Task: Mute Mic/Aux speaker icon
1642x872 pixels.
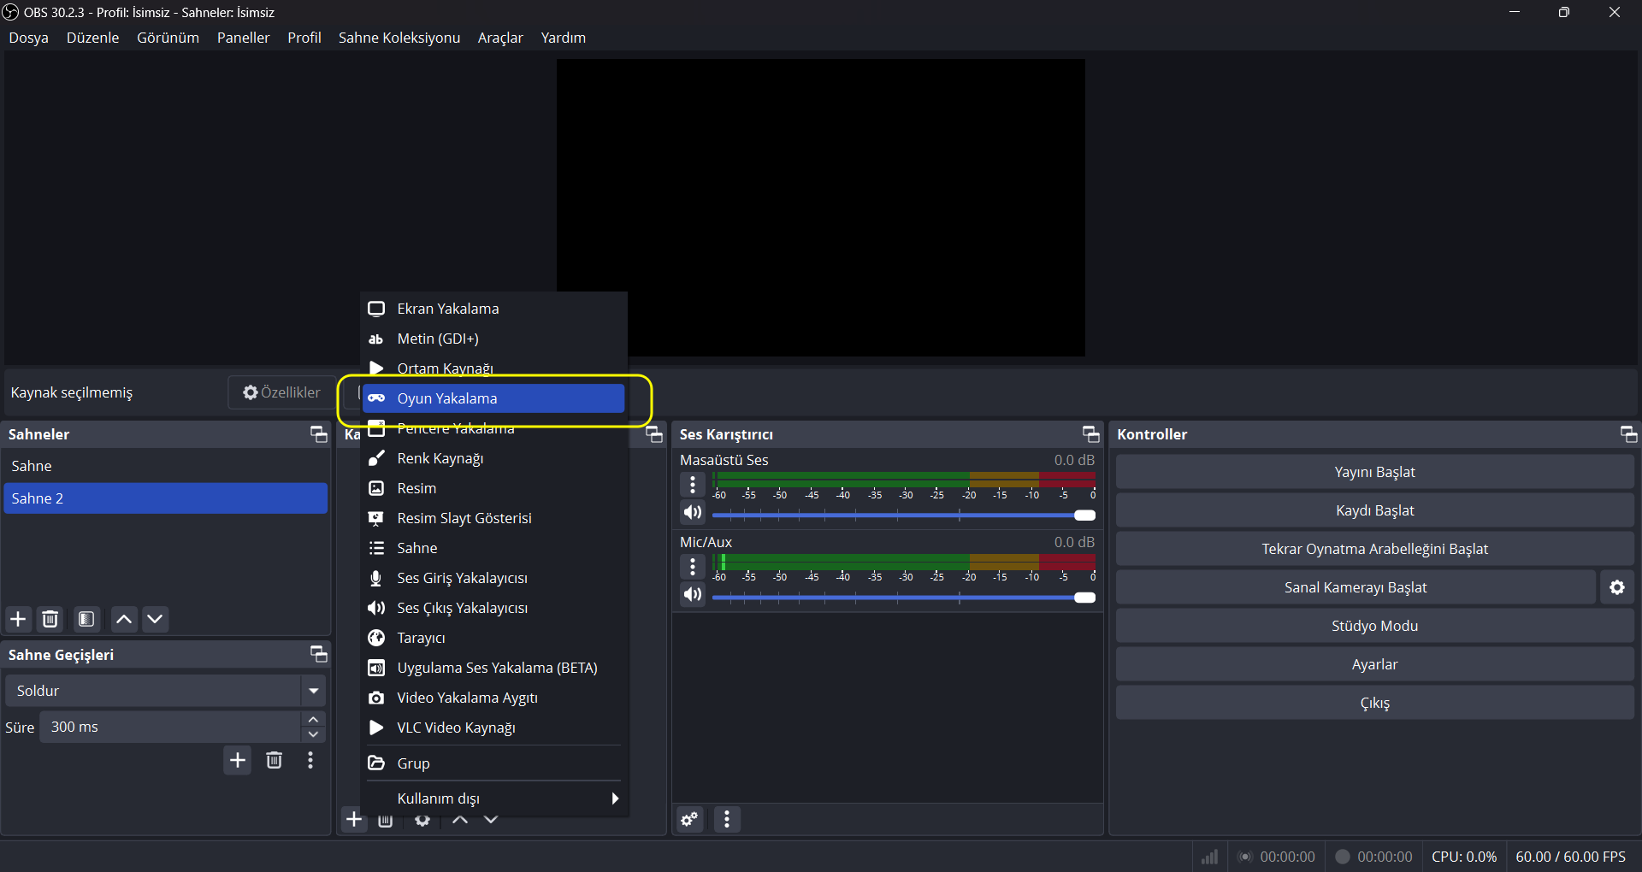Action: pyautogui.click(x=693, y=595)
